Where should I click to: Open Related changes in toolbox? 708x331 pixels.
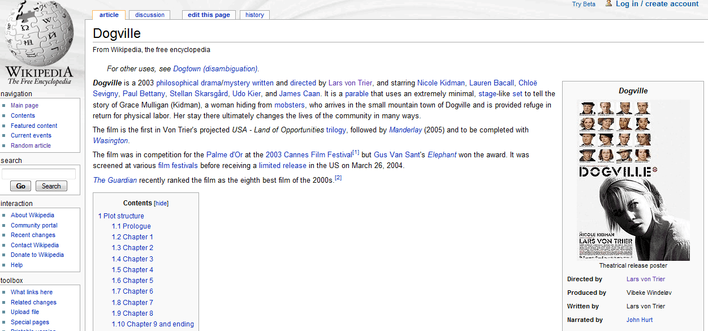coord(33,302)
